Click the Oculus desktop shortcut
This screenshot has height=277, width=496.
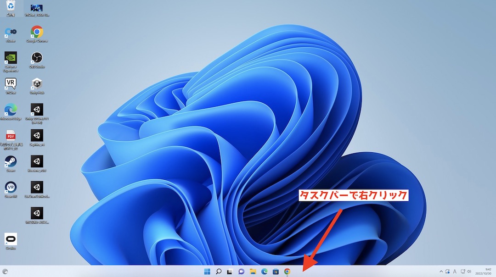pyautogui.click(x=11, y=240)
